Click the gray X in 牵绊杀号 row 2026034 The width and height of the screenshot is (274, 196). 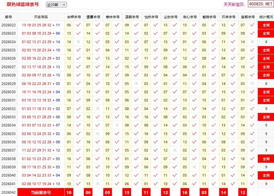pos(117,125)
